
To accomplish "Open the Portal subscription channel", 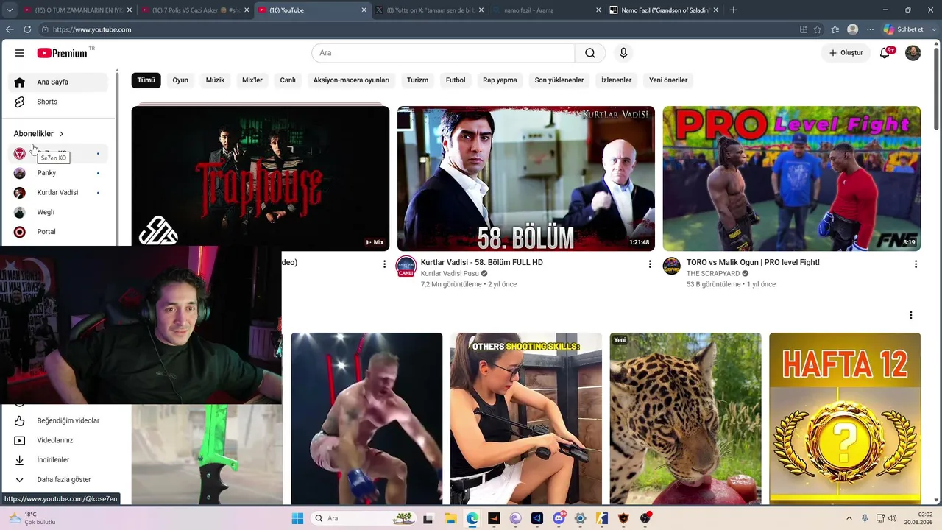I will click(x=59, y=232).
